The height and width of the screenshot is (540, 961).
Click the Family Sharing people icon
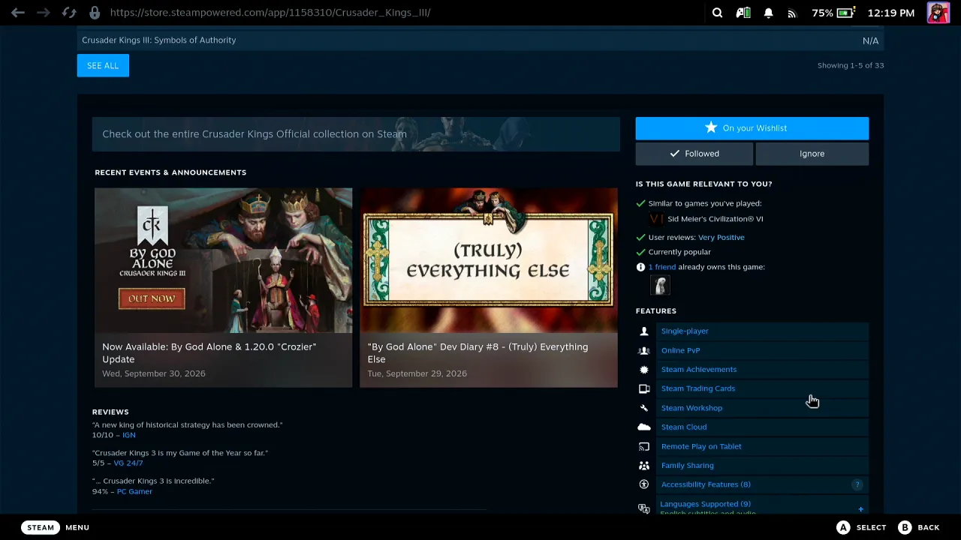pyautogui.click(x=644, y=465)
